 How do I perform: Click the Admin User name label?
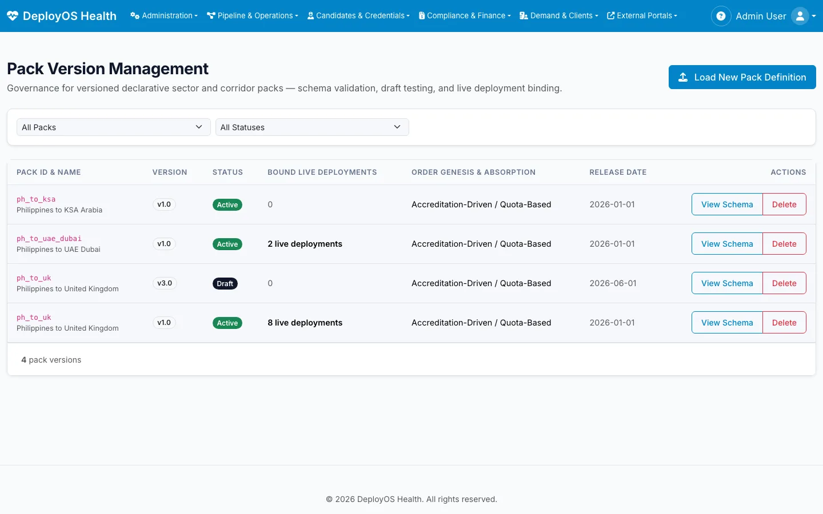761,16
